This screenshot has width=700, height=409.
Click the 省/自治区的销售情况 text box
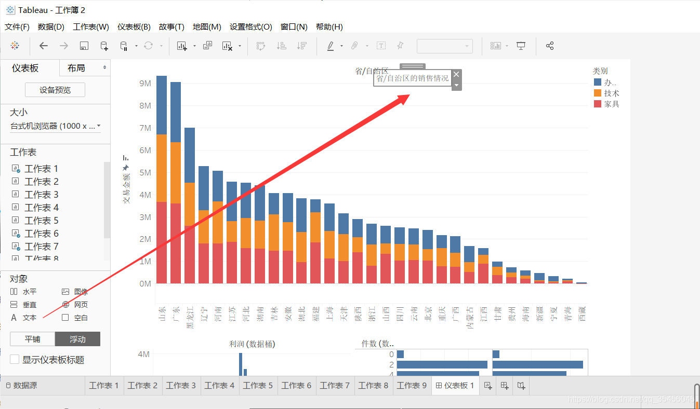click(x=413, y=78)
